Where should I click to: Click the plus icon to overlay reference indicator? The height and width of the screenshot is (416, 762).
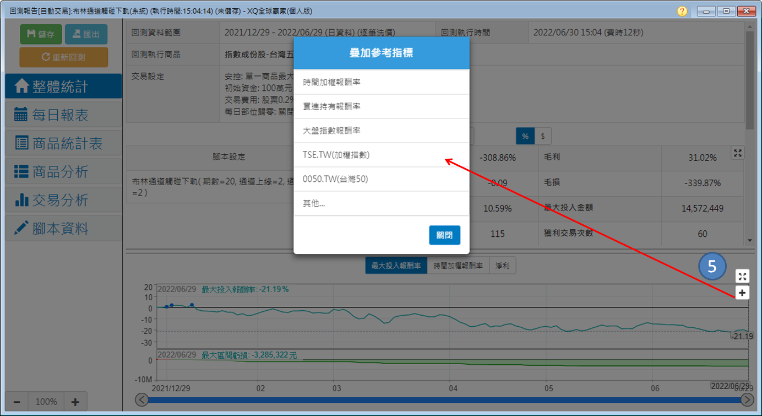tap(742, 293)
